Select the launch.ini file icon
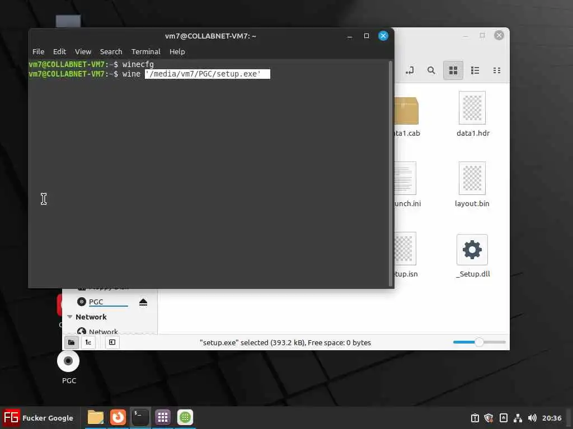The image size is (573, 429). (x=406, y=178)
